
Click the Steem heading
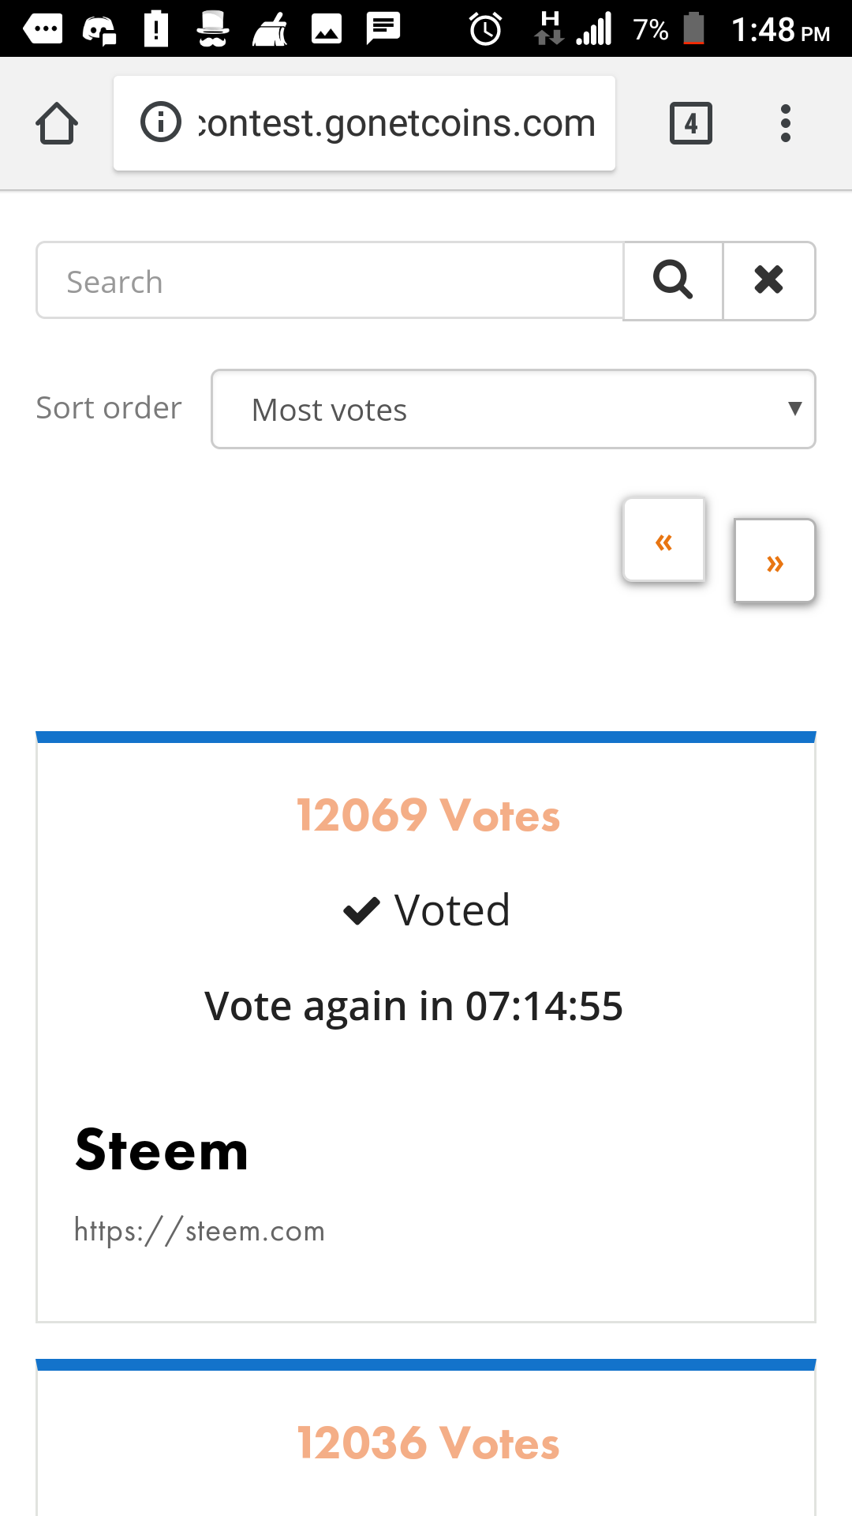[162, 1150]
